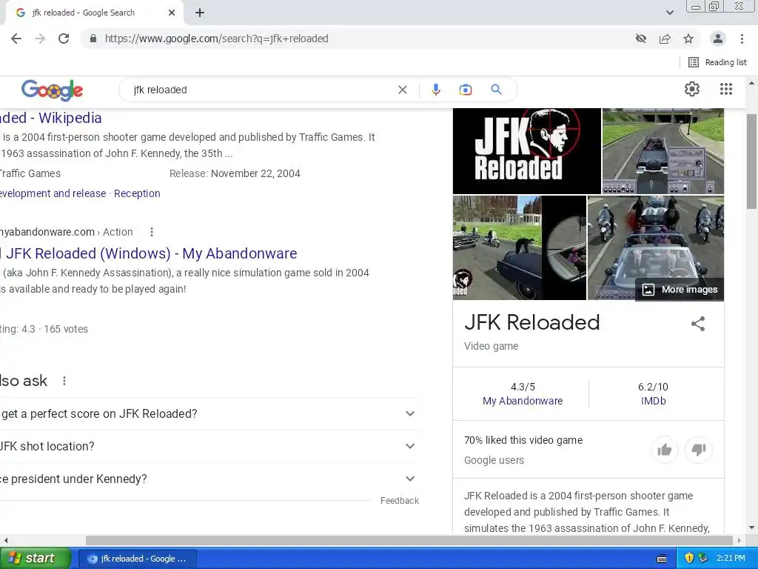Click the security shield tray icon

pyautogui.click(x=689, y=559)
